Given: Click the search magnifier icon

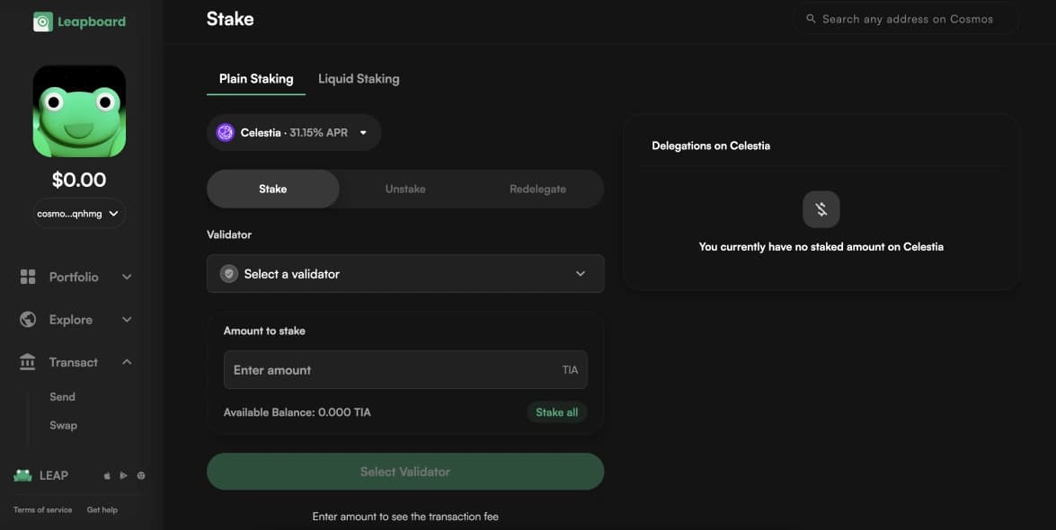Looking at the screenshot, I should (x=810, y=18).
